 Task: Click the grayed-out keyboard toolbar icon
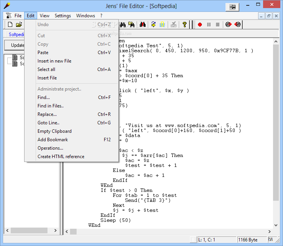[x=173, y=25]
